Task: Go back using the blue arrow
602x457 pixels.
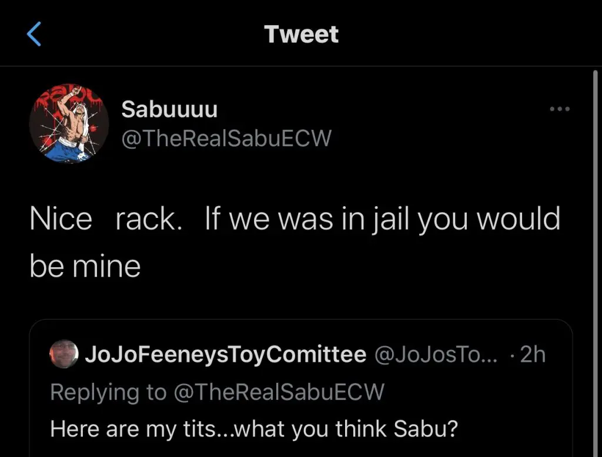Action: (x=34, y=34)
